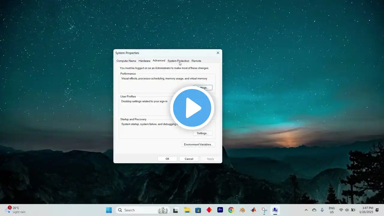Launch MATLAB from the taskbar
The width and height of the screenshot is (384, 216).
click(253, 210)
